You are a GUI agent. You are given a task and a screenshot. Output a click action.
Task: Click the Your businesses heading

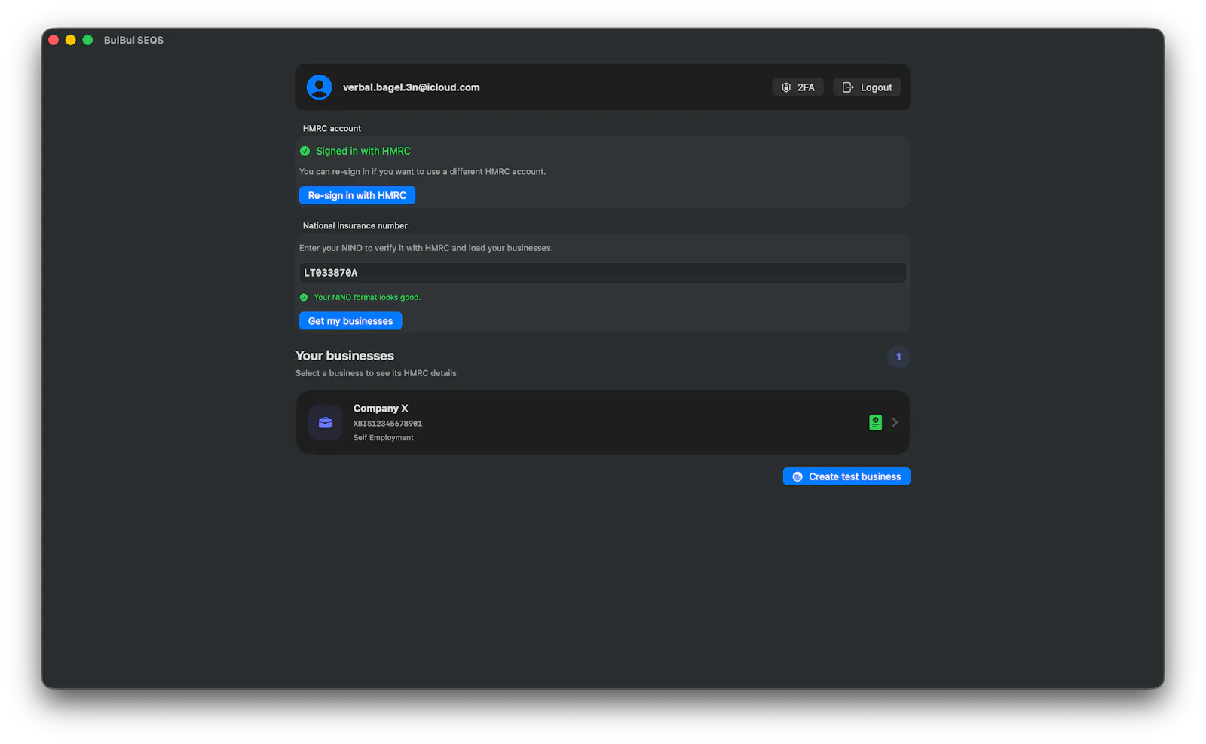pos(344,356)
